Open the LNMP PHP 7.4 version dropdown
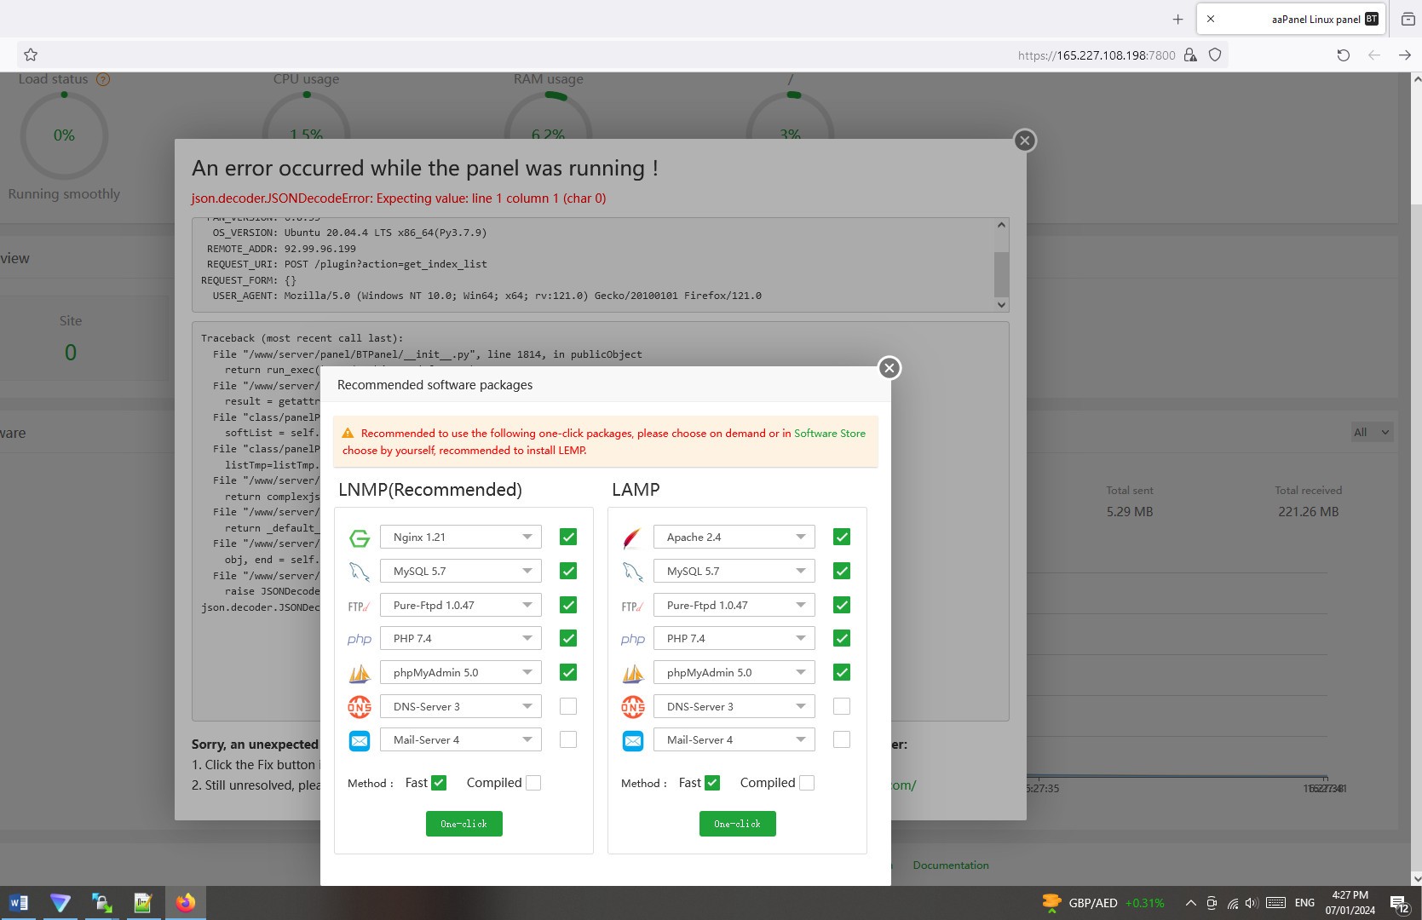Viewport: 1422px width, 920px height. (x=461, y=638)
